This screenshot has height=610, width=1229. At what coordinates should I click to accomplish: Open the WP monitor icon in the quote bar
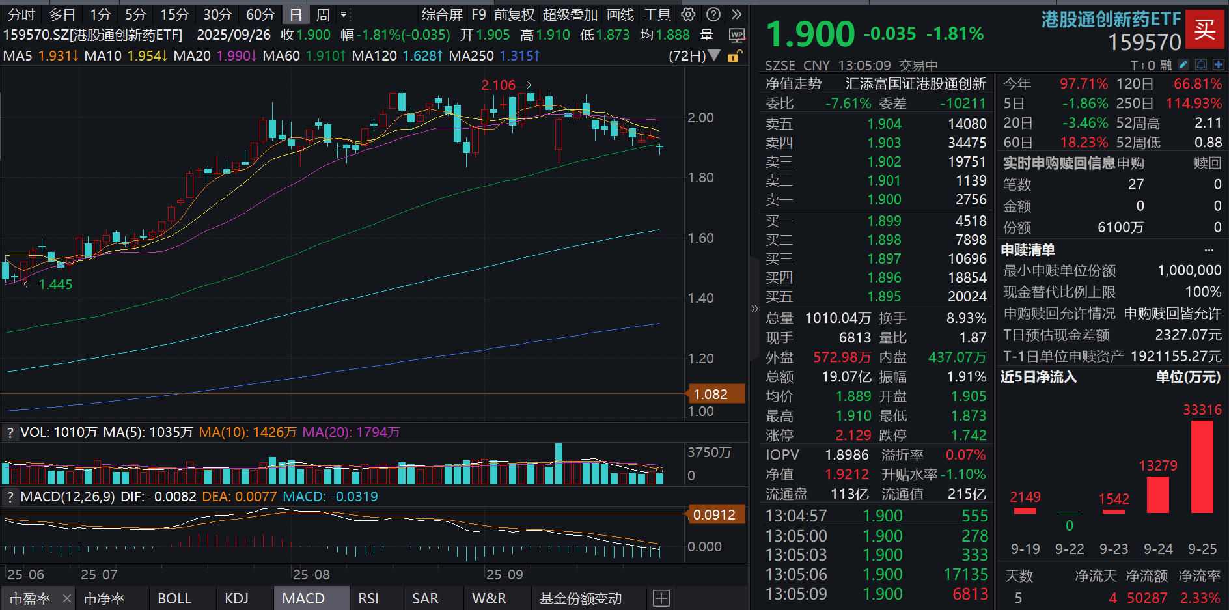pos(738,36)
